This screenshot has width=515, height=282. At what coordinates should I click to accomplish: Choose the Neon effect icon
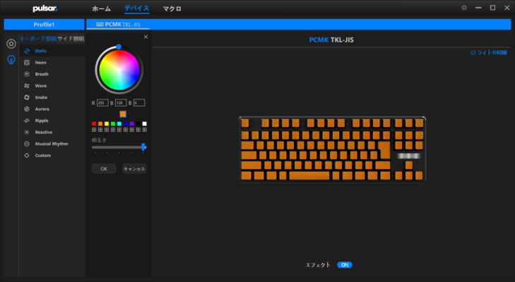click(x=27, y=62)
